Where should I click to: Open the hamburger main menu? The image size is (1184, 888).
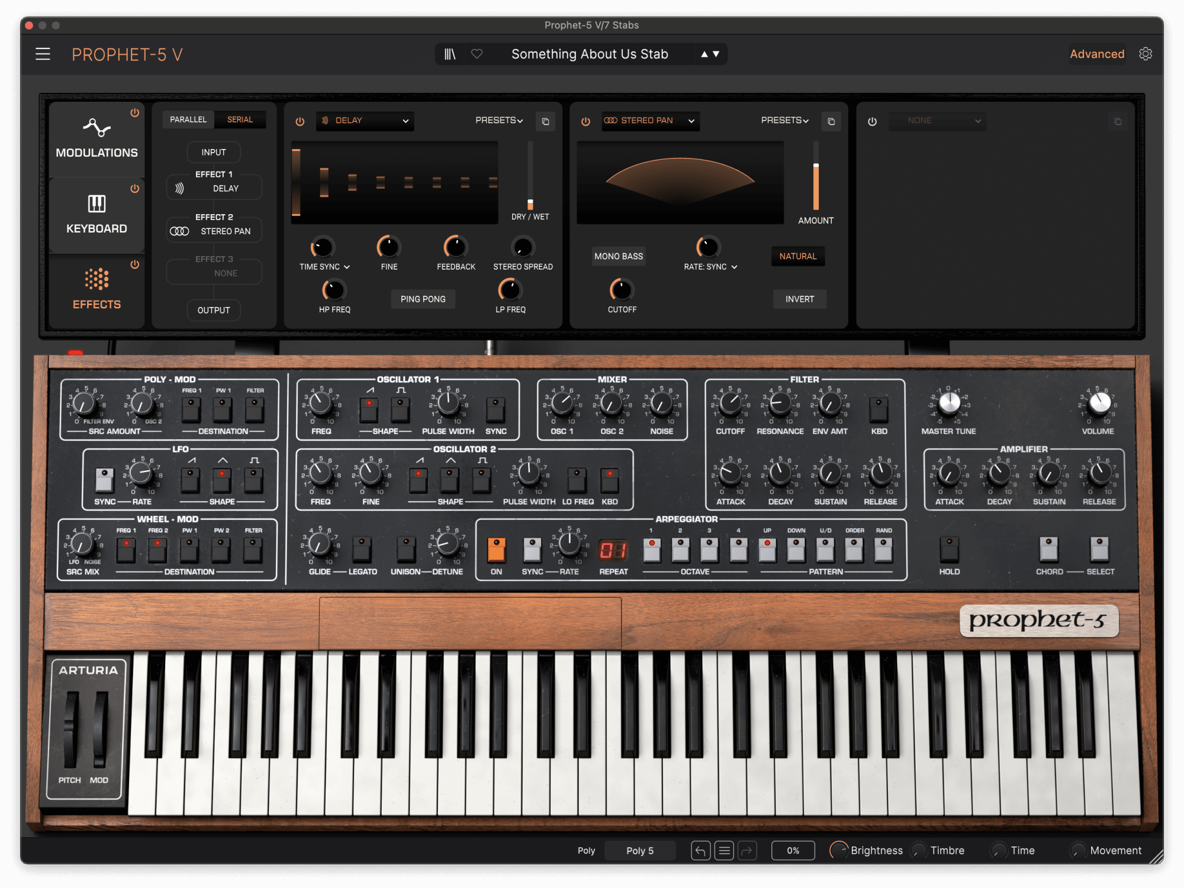coord(43,54)
